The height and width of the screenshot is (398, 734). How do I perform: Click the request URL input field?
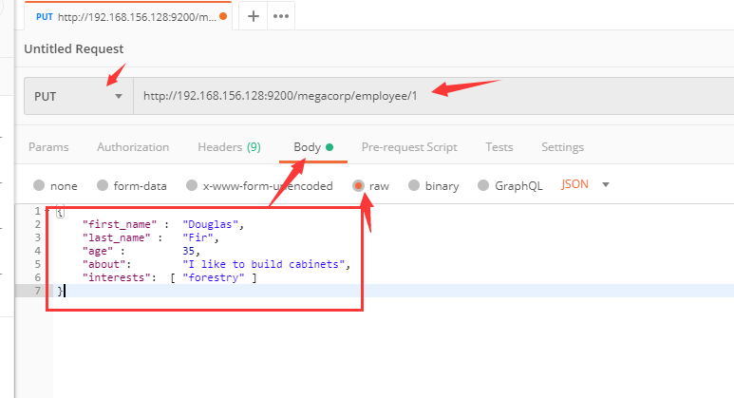[x=427, y=96]
